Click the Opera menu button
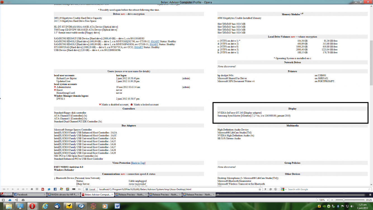Image resolution: width=373 pixels, height=210 pixels. click(x=6, y=194)
